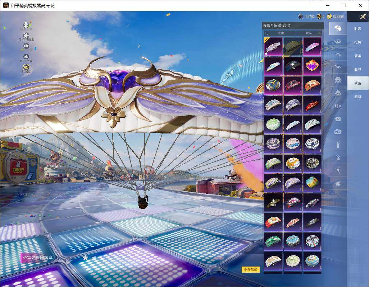Viewport: 369px width, 287px height.
Task: Select the red flame parachute skin
Action: pyautogui.click(x=312, y=105)
